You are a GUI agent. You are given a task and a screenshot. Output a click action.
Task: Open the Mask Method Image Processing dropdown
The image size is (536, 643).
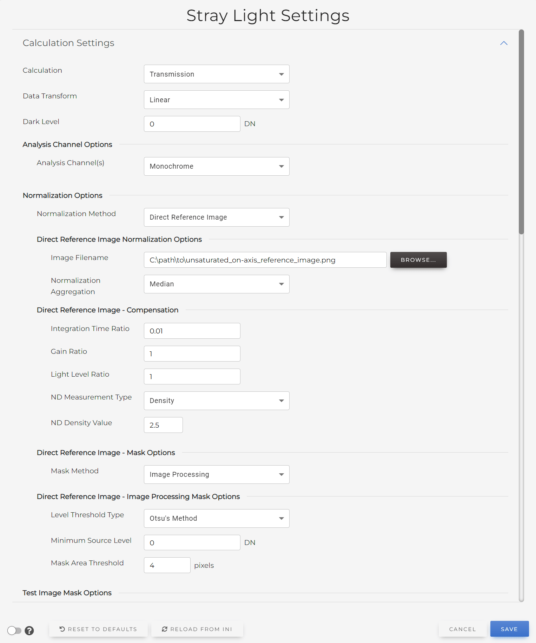pyautogui.click(x=217, y=474)
